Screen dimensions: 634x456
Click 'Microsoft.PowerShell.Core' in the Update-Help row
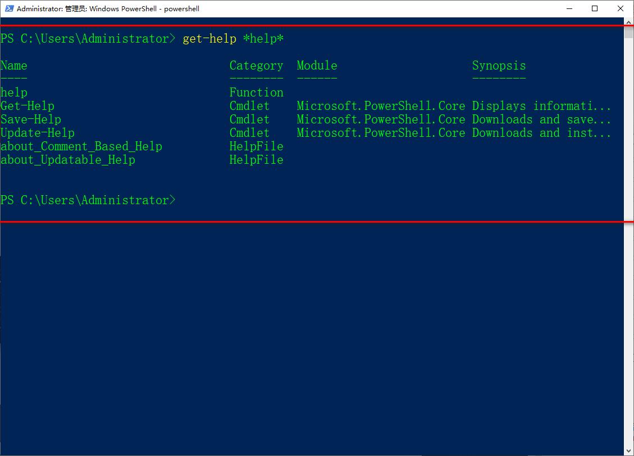[381, 133]
